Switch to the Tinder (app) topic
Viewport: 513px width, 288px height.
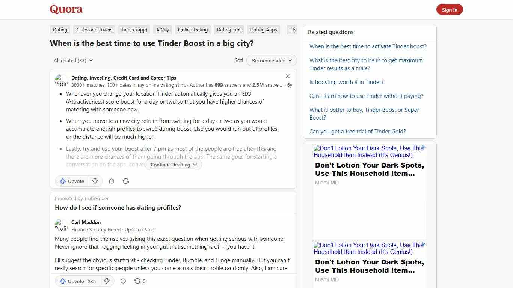click(134, 30)
